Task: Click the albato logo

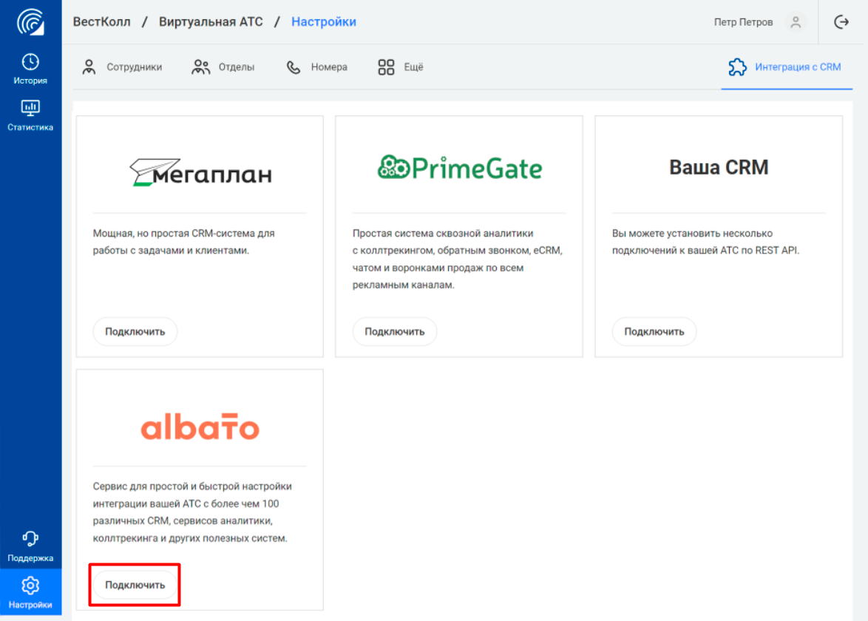Action: [200, 426]
